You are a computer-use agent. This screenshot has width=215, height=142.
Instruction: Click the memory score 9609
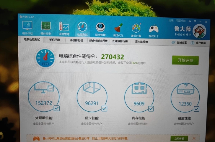(x=139, y=104)
